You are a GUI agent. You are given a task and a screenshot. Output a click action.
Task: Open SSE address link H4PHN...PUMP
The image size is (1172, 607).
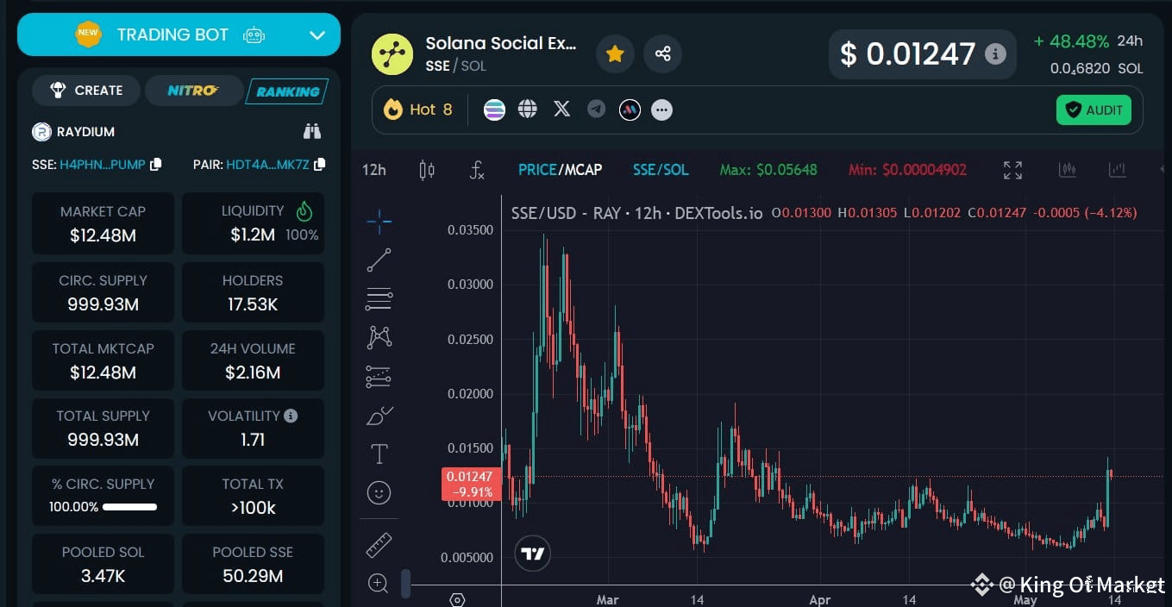(102, 164)
